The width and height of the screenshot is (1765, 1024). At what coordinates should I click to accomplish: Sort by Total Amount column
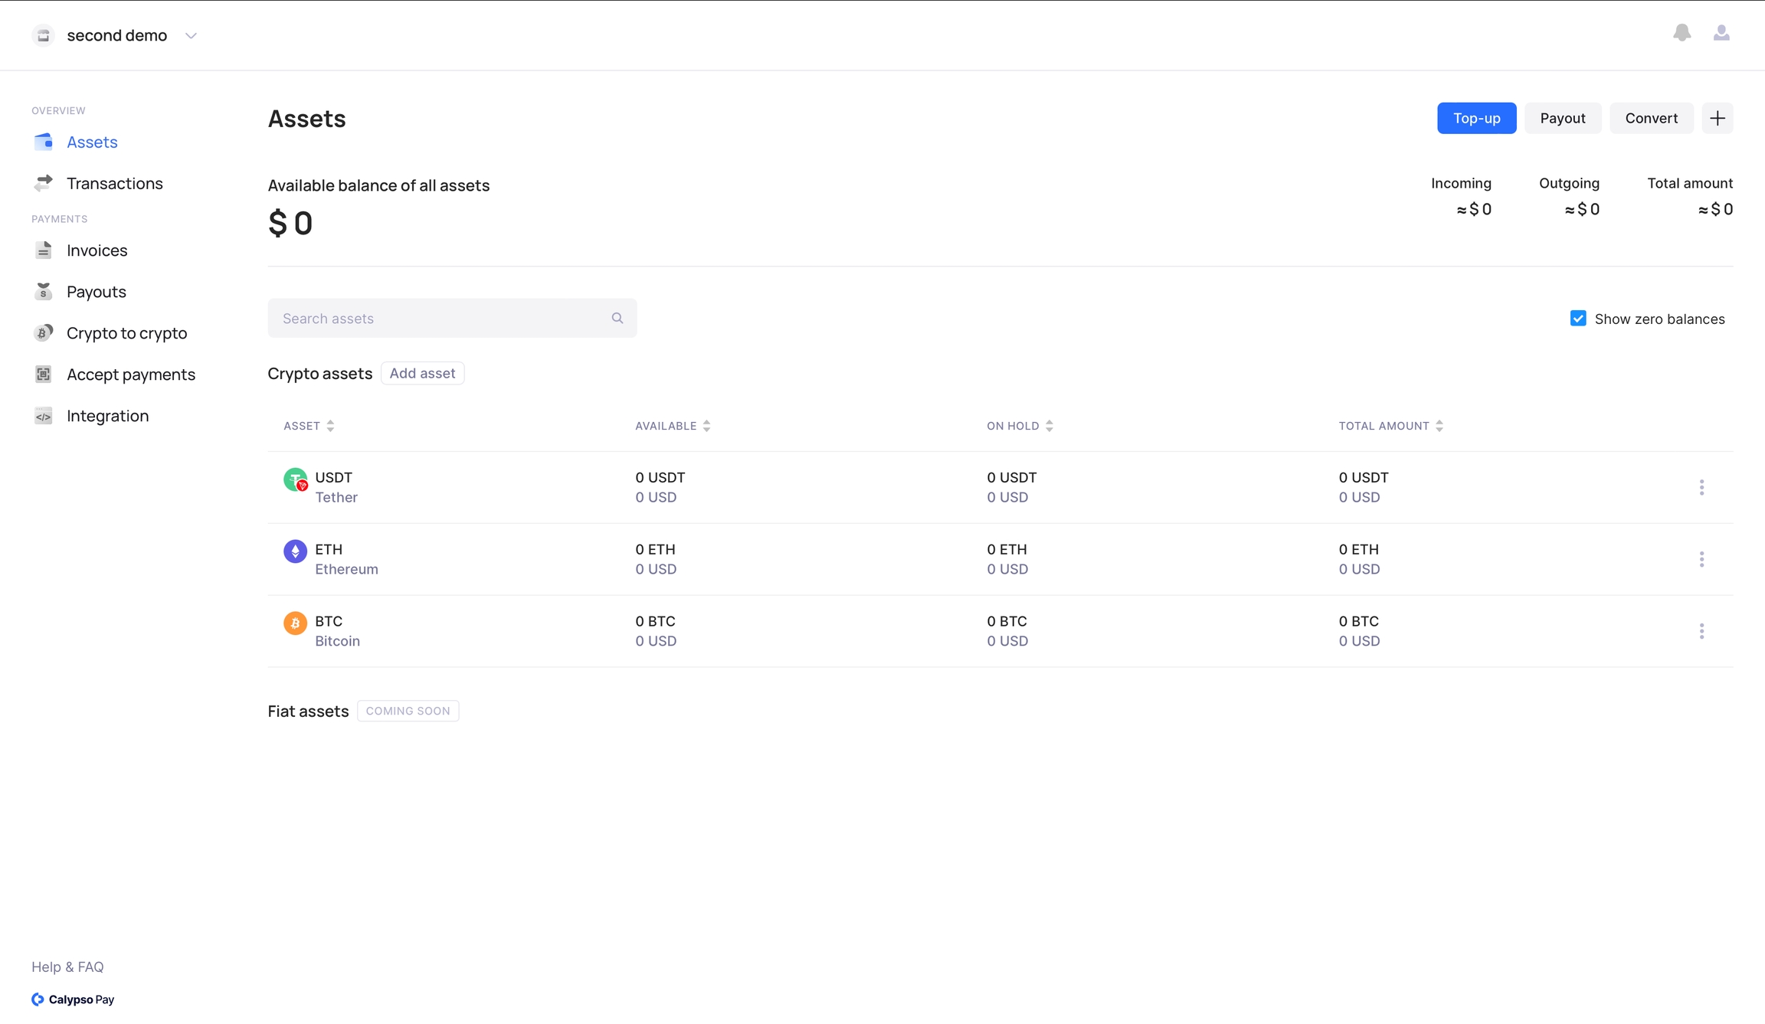pos(1439,426)
